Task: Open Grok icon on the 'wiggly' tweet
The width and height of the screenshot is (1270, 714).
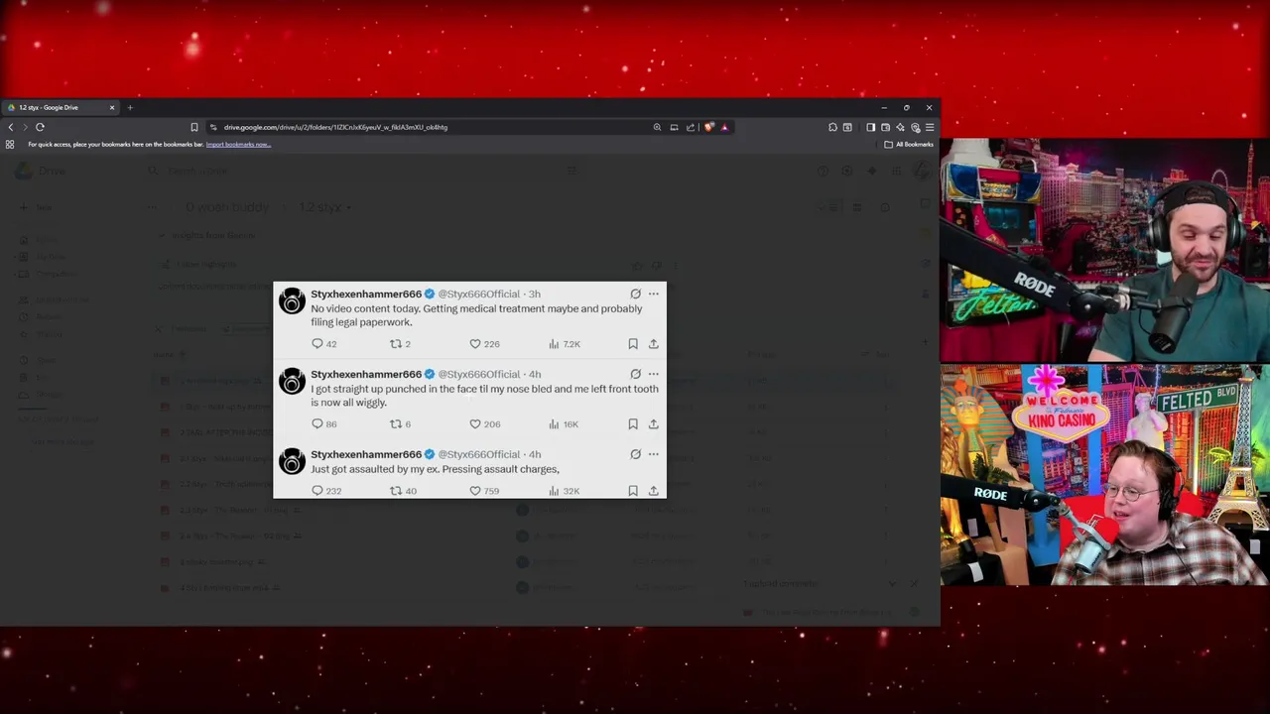Action: tap(636, 374)
